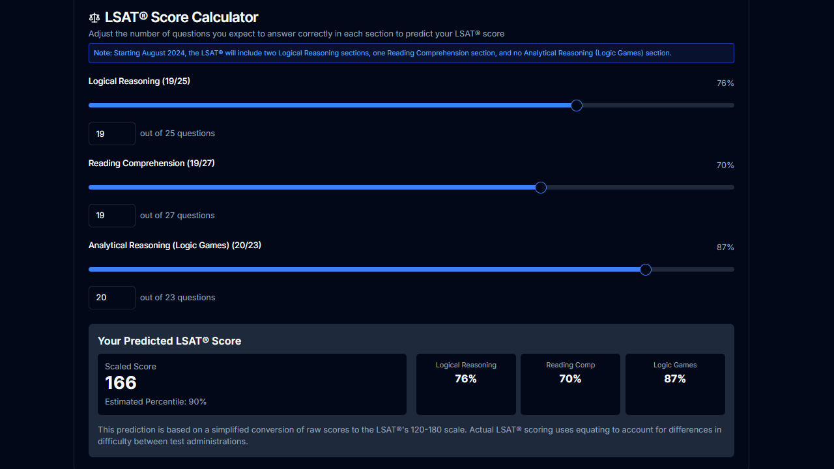This screenshot has height=469, width=834.
Task: Click the Analytical Reasoning (20/23) heading
Action: click(x=175, y=245)
